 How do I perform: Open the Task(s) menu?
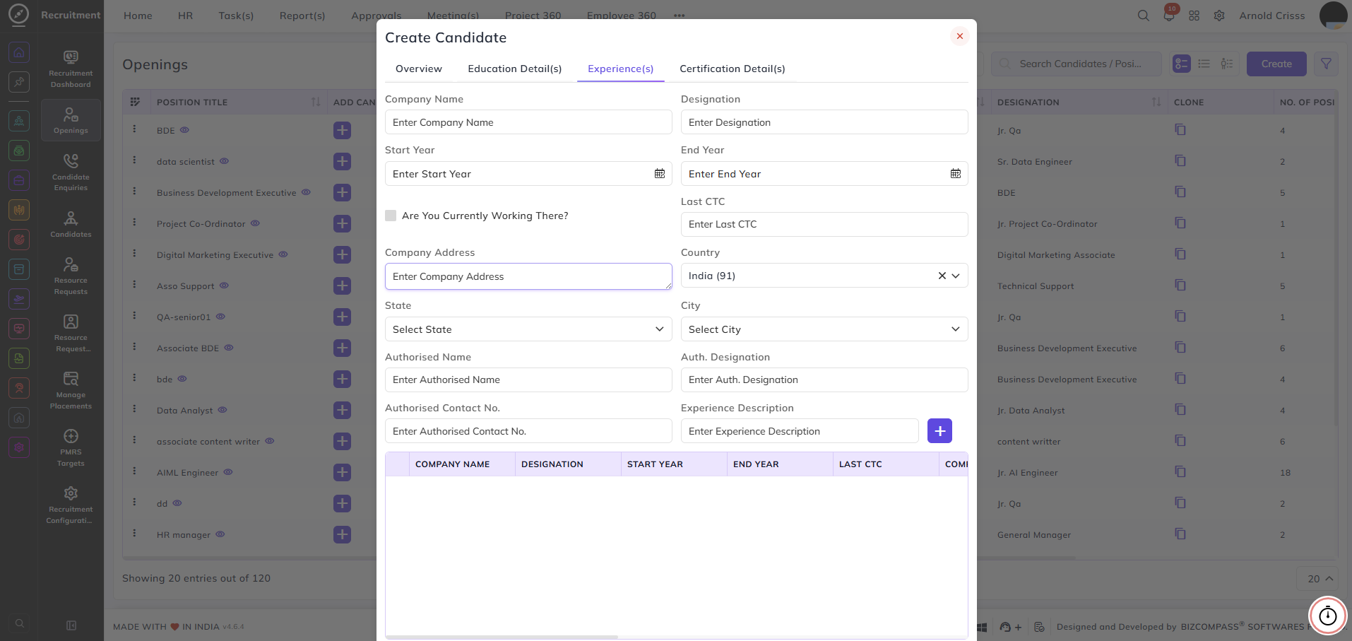(236, 16)
